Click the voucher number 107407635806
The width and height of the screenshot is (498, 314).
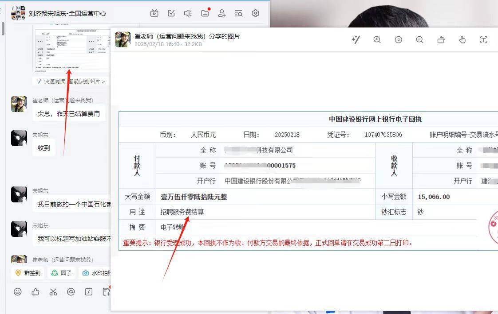coord(383,135)
